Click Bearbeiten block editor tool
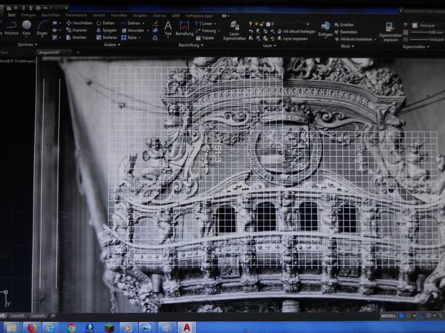The height and width of the screenshot is (333, 445). 346,32
